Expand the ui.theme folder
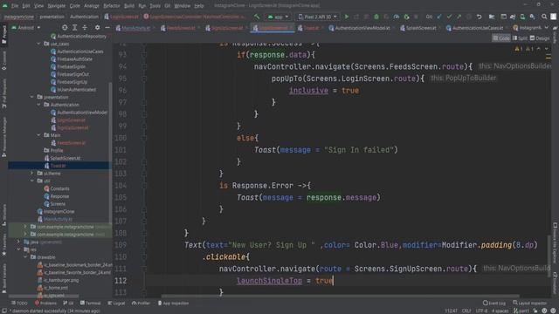 (x=31, y=174)
